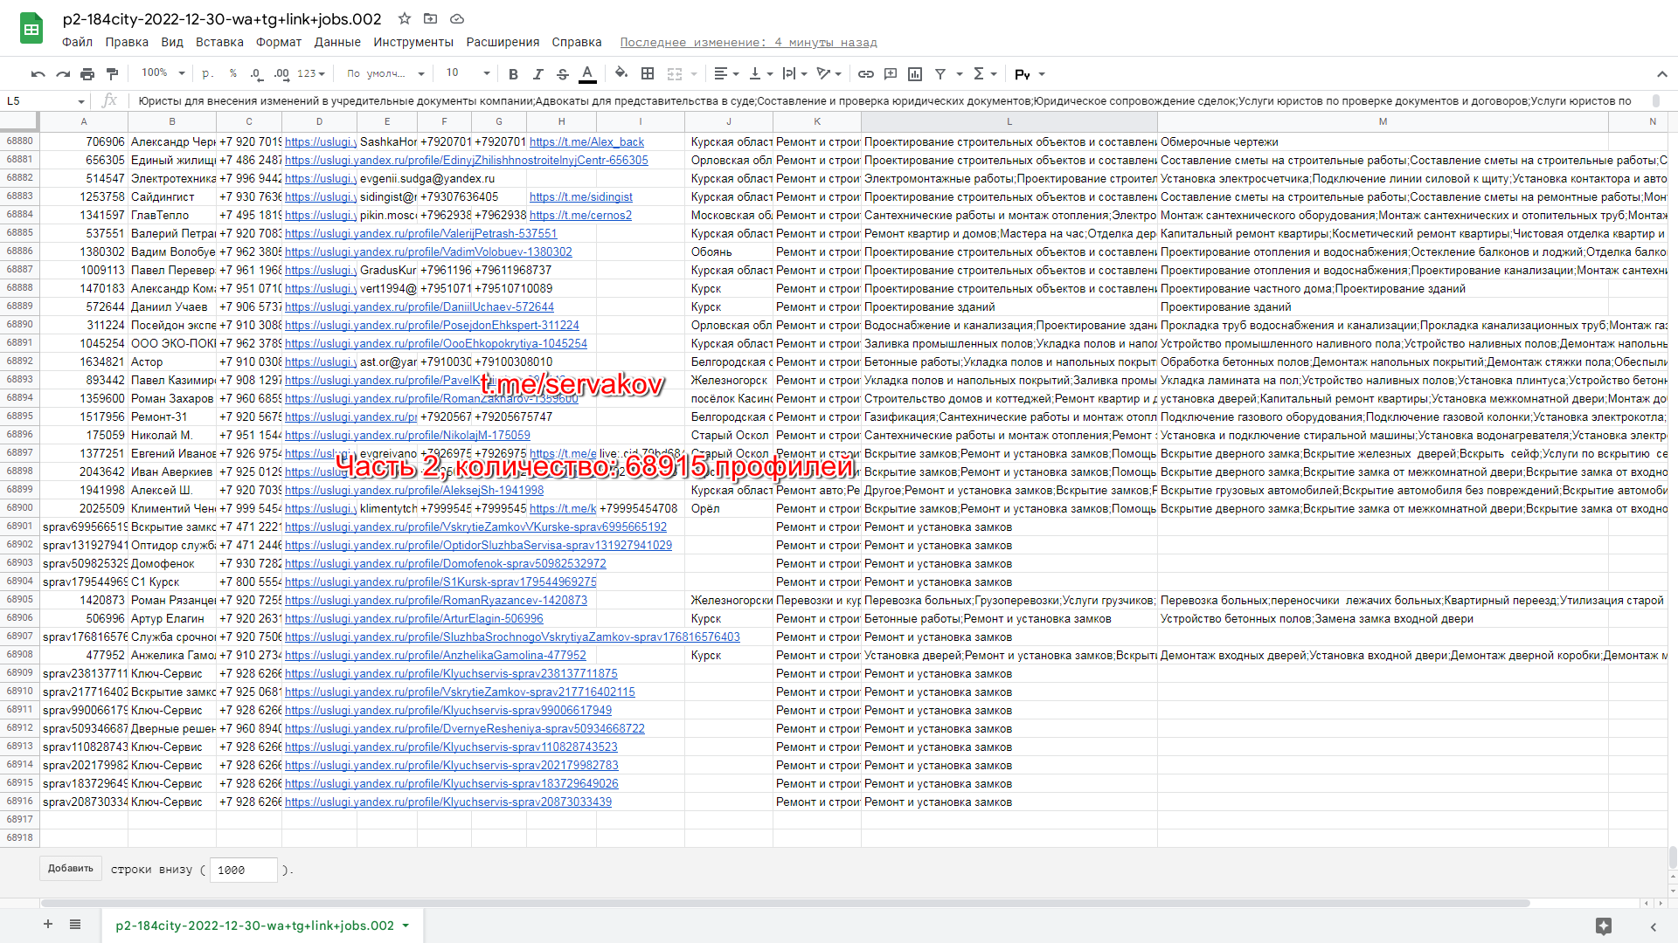Open the zoom 100% dropdown
The image size is (1678, 943).
pyautogui.click(x=163, y=73)
